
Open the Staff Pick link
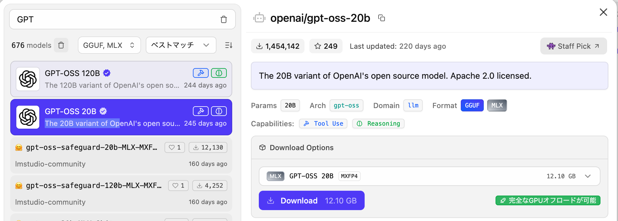(x=573, y=46)
